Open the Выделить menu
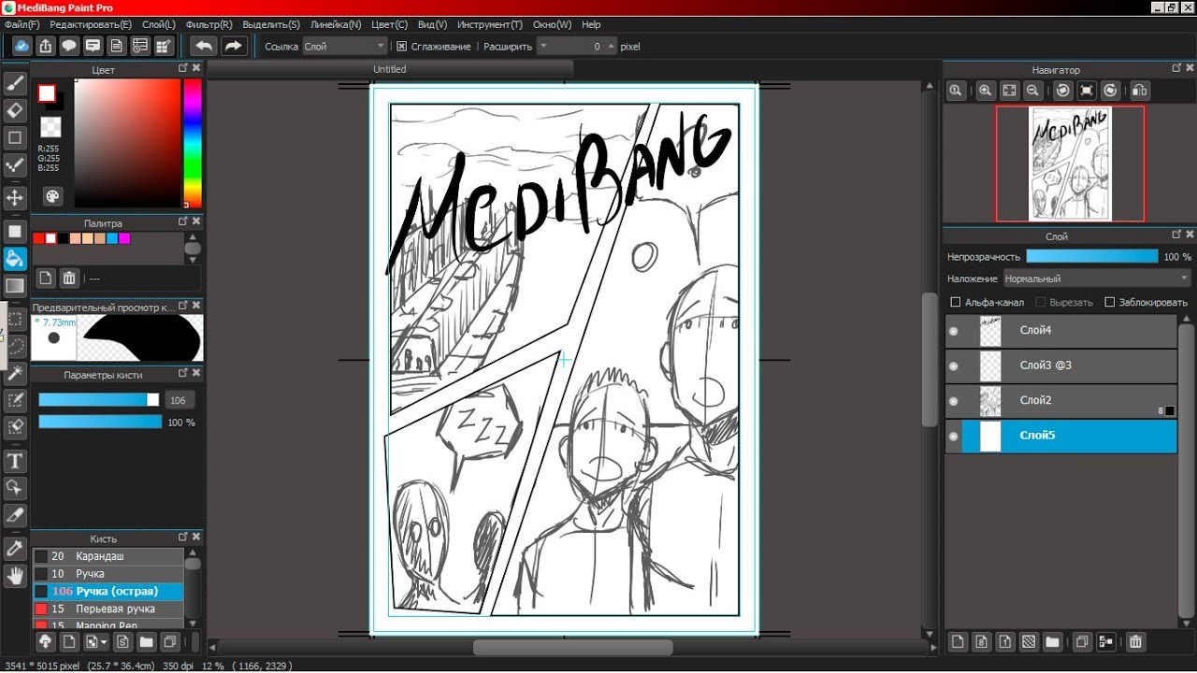1197x673 pixels. point(271,24)
